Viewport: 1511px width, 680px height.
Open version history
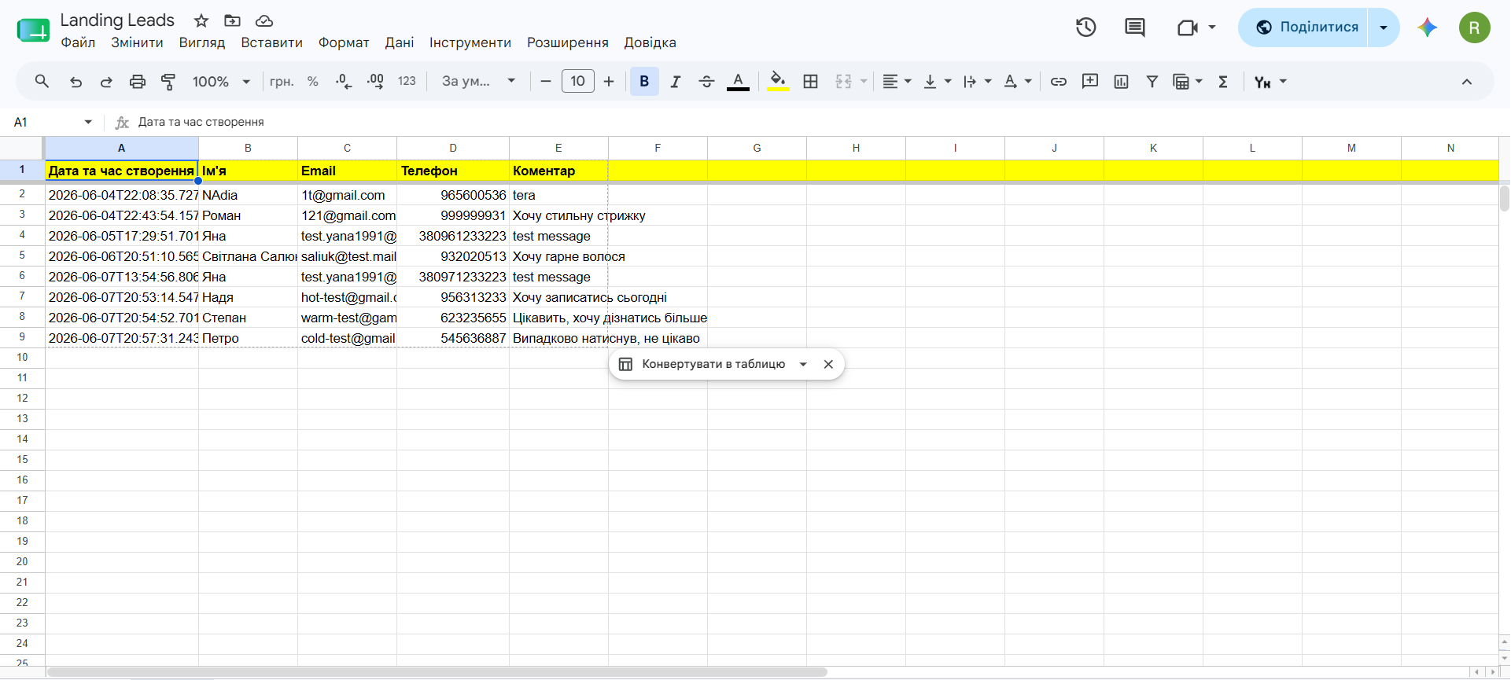(x=1086, y=28)
